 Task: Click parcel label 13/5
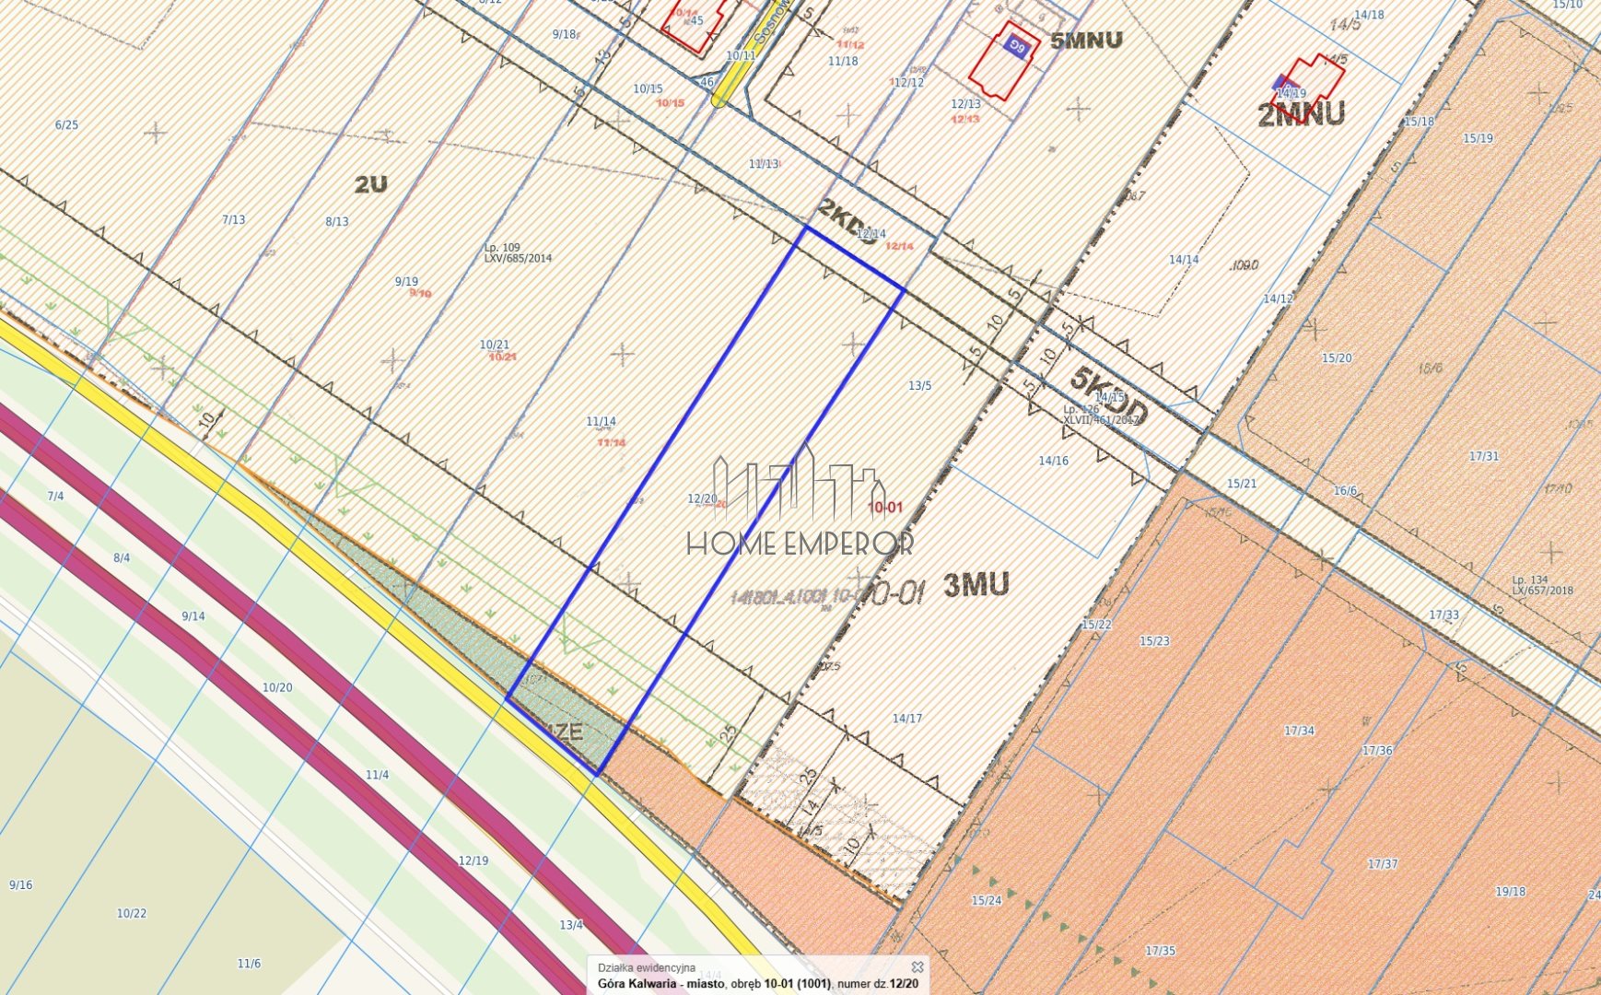click(919, 385)
